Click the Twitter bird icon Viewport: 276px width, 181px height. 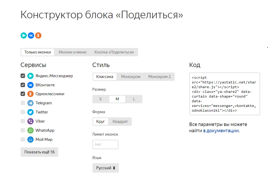point(30,112)
